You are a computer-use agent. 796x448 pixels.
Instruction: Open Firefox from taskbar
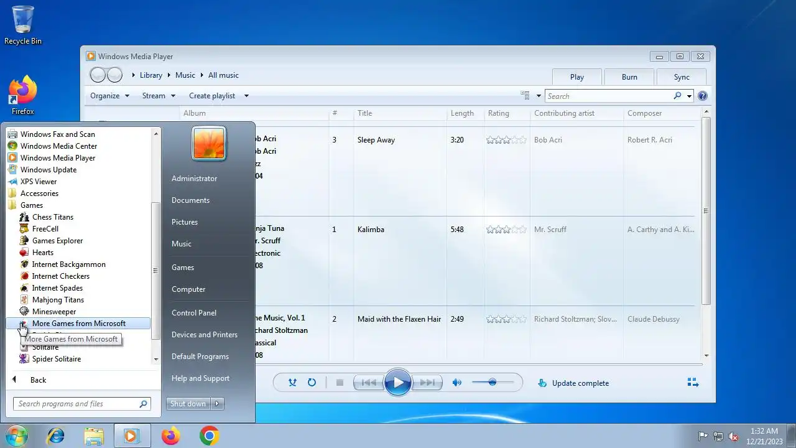tap(170, 436)
